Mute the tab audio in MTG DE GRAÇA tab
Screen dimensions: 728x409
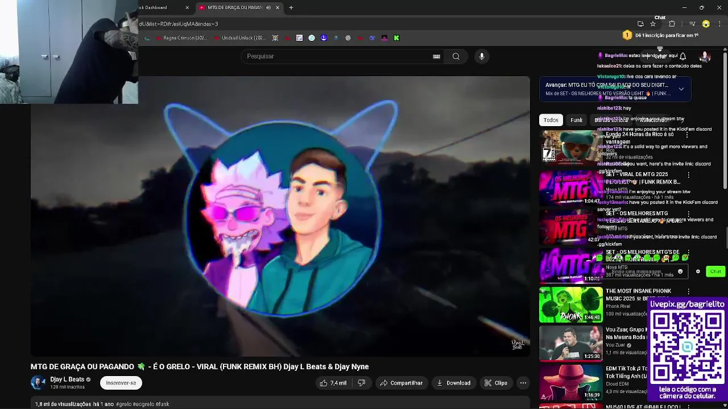click(268, 7)
